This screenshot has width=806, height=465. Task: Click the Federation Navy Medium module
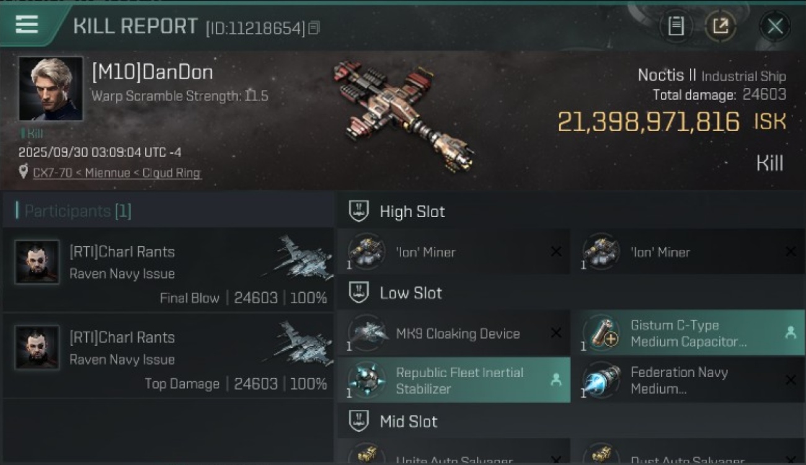tap(688, 380)
